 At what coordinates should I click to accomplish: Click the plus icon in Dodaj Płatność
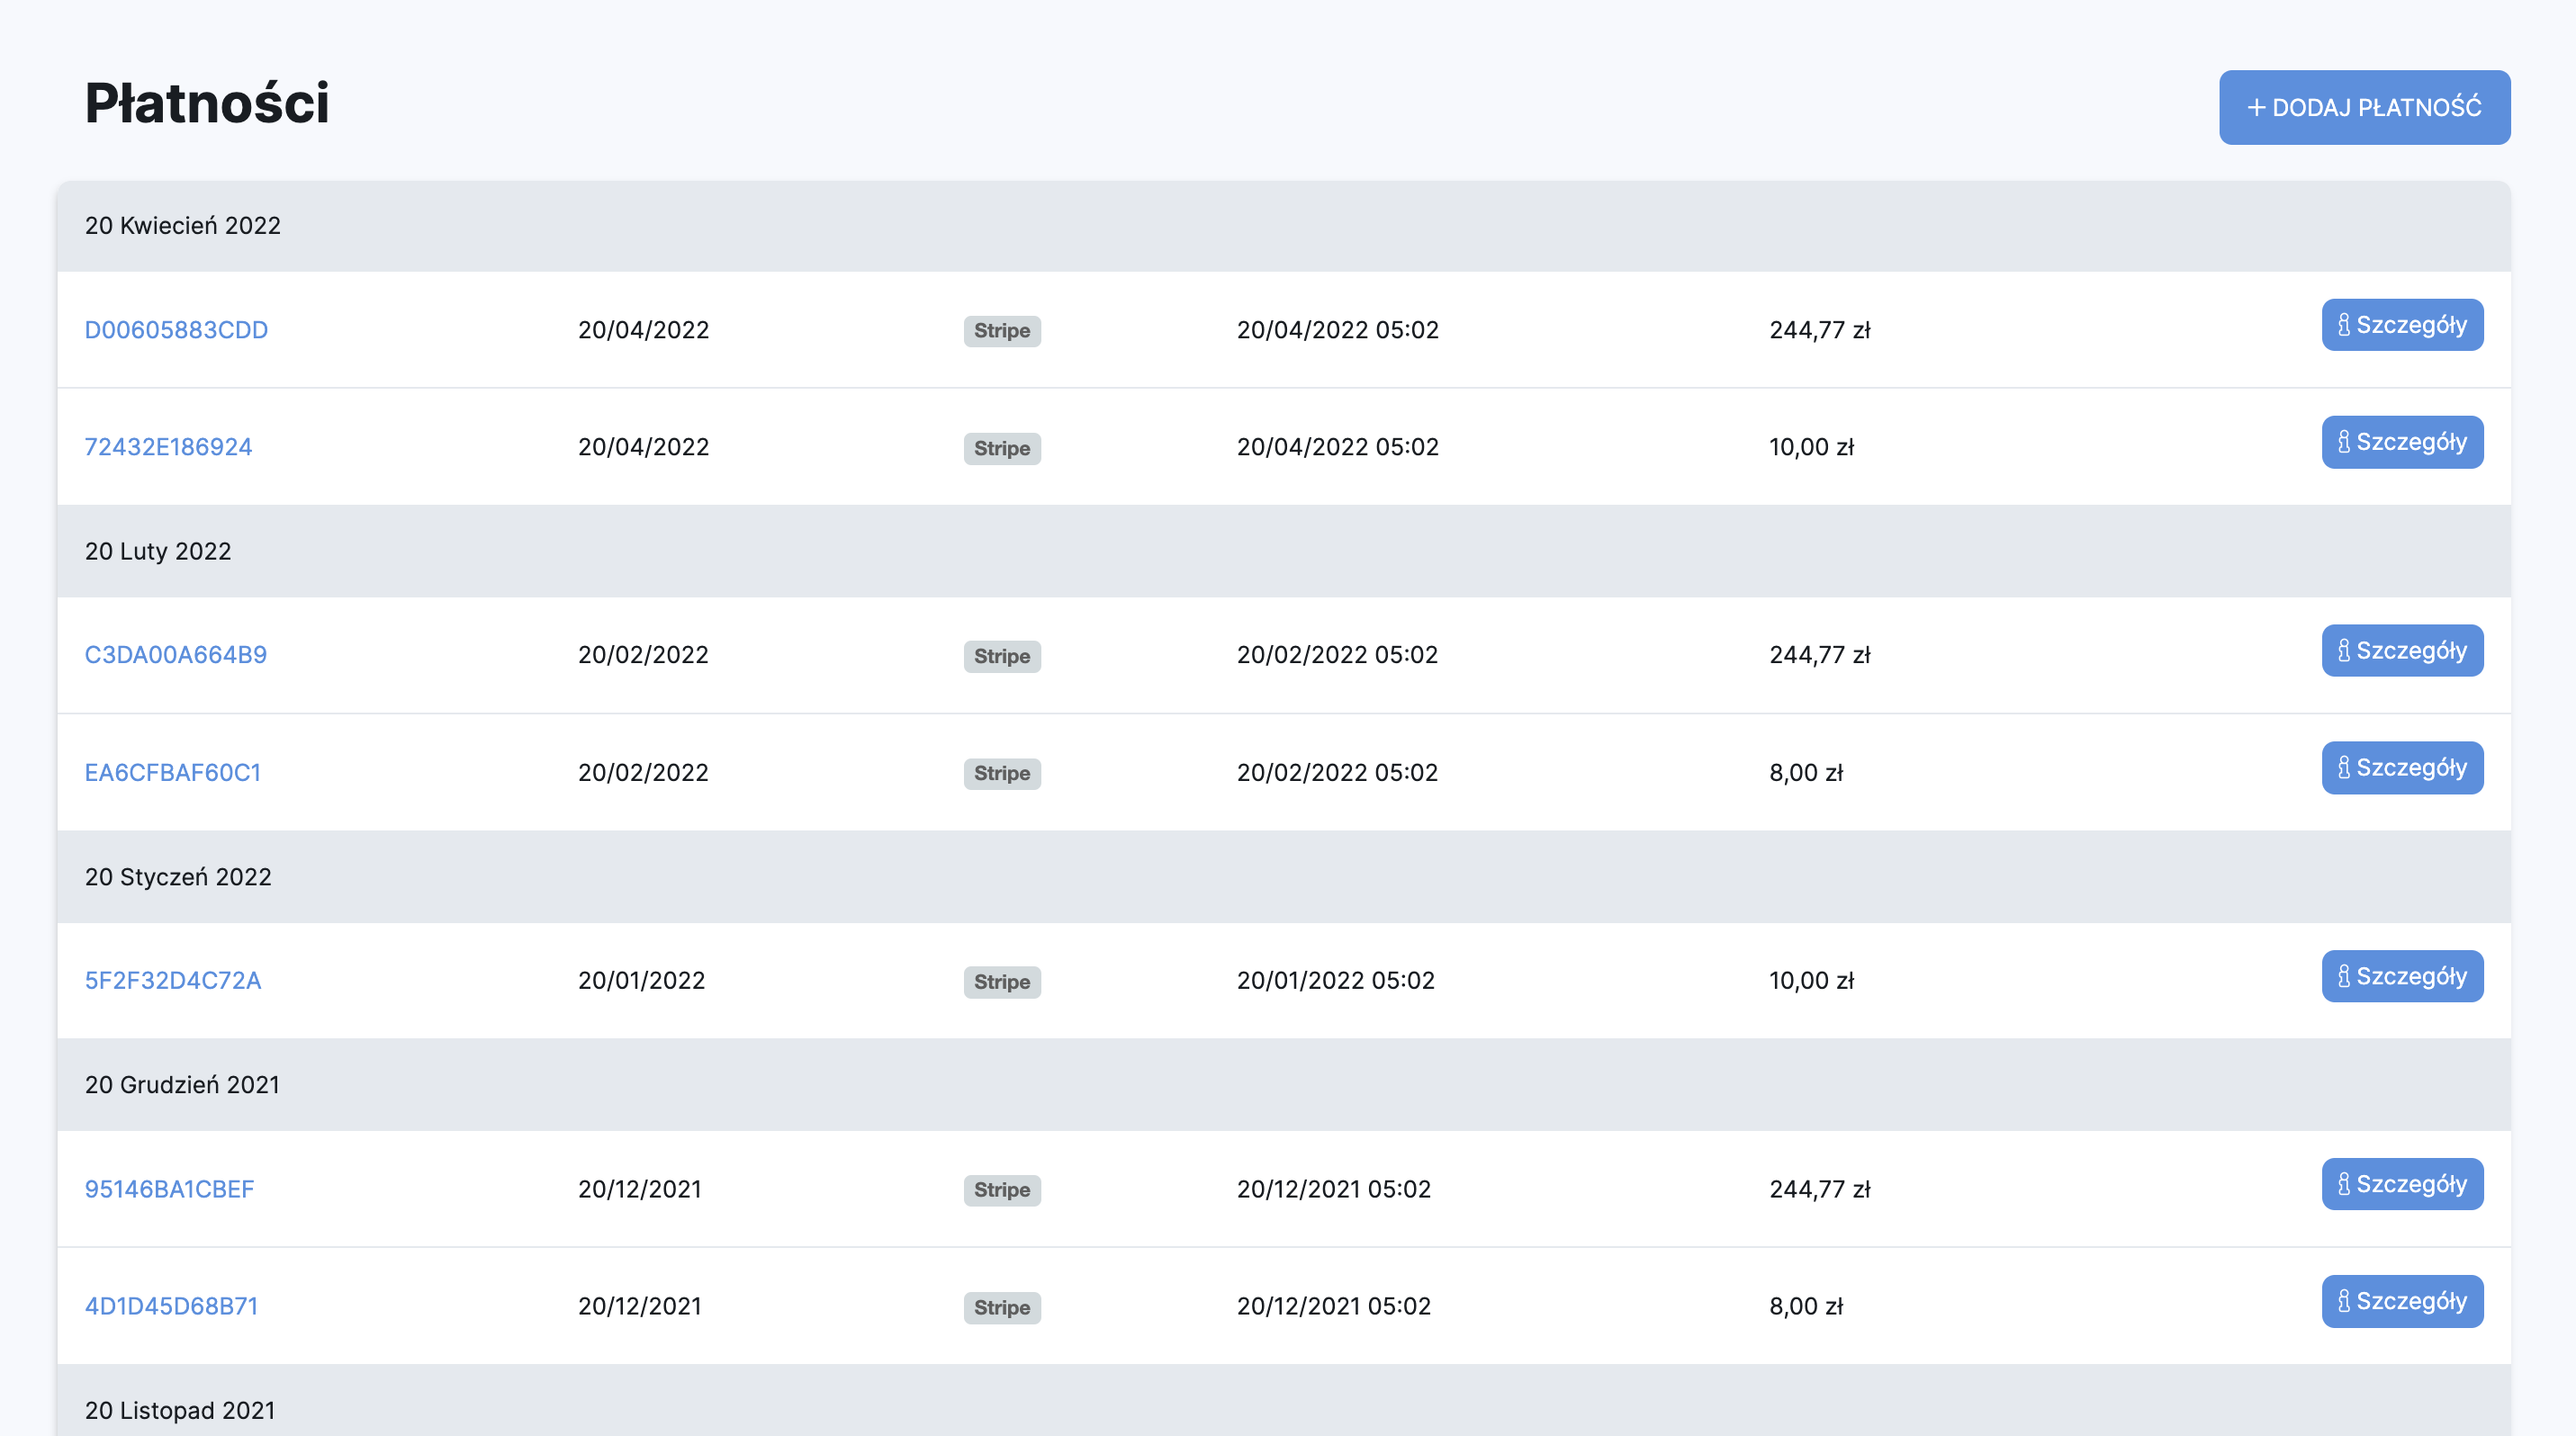click(x=2256, y=107)
